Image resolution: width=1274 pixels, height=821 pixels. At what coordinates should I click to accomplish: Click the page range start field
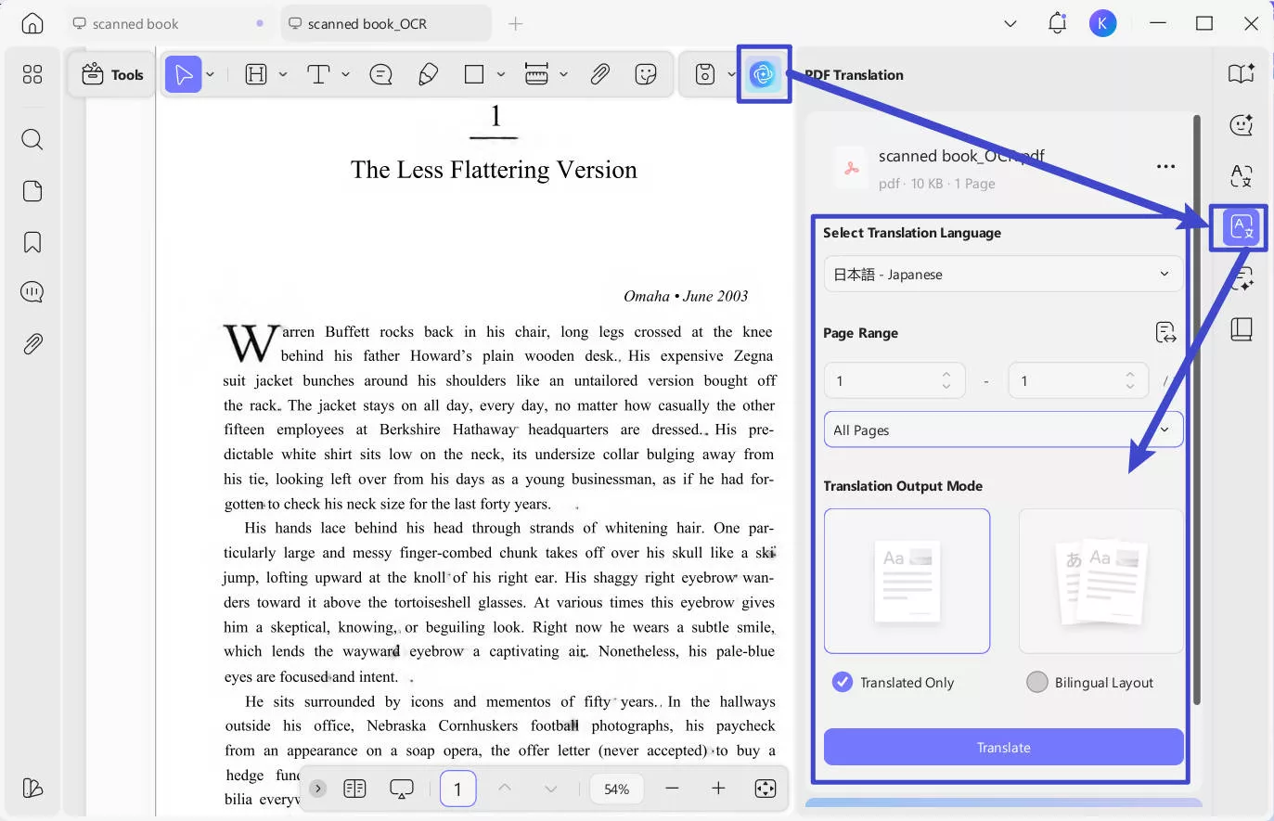point(894,380)
